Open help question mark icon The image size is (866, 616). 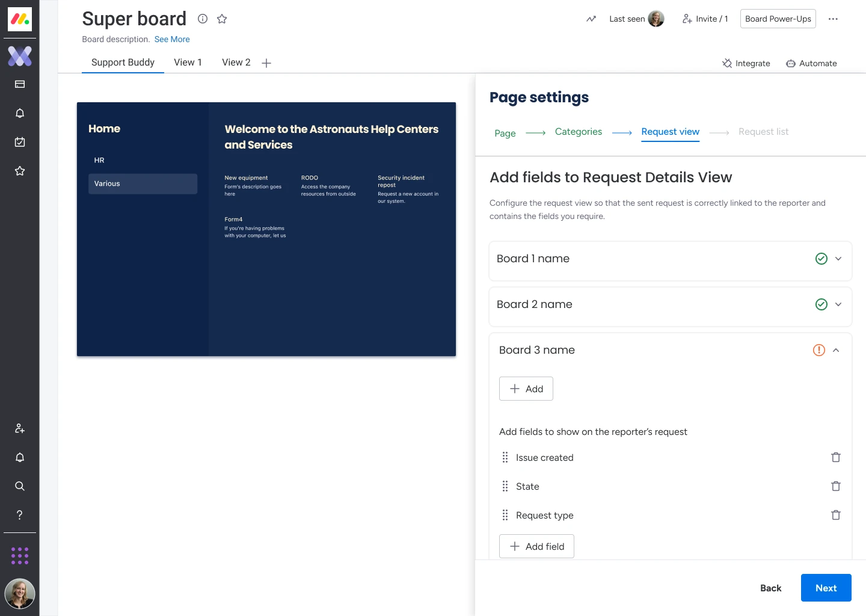point(20,515)
